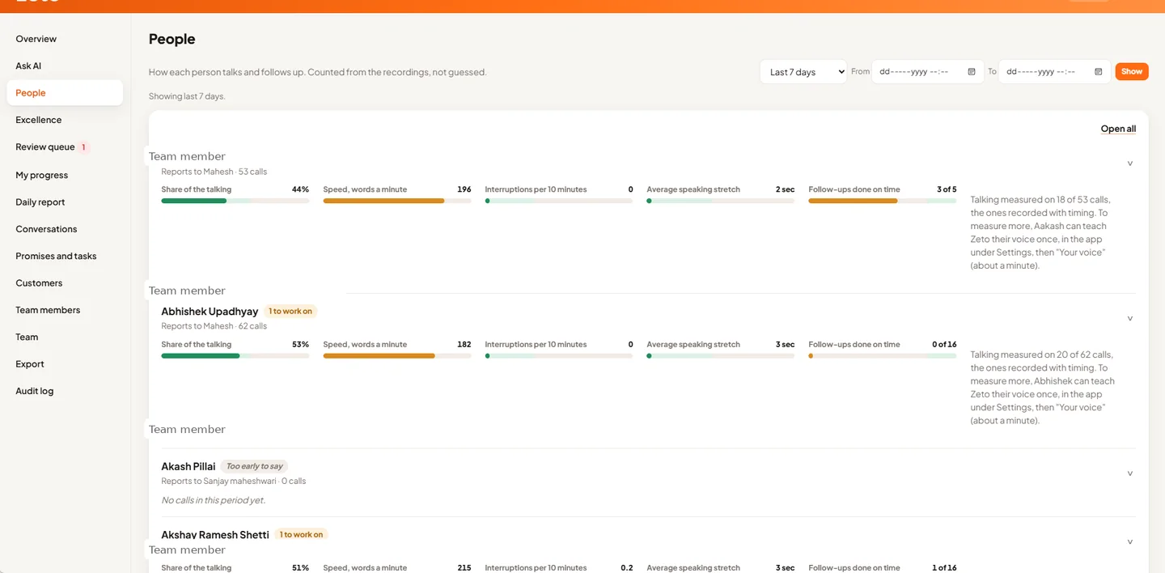Expand Akshay Ramesh Shetti's row chevron

pyautogui.click(x=1130, y=542)
